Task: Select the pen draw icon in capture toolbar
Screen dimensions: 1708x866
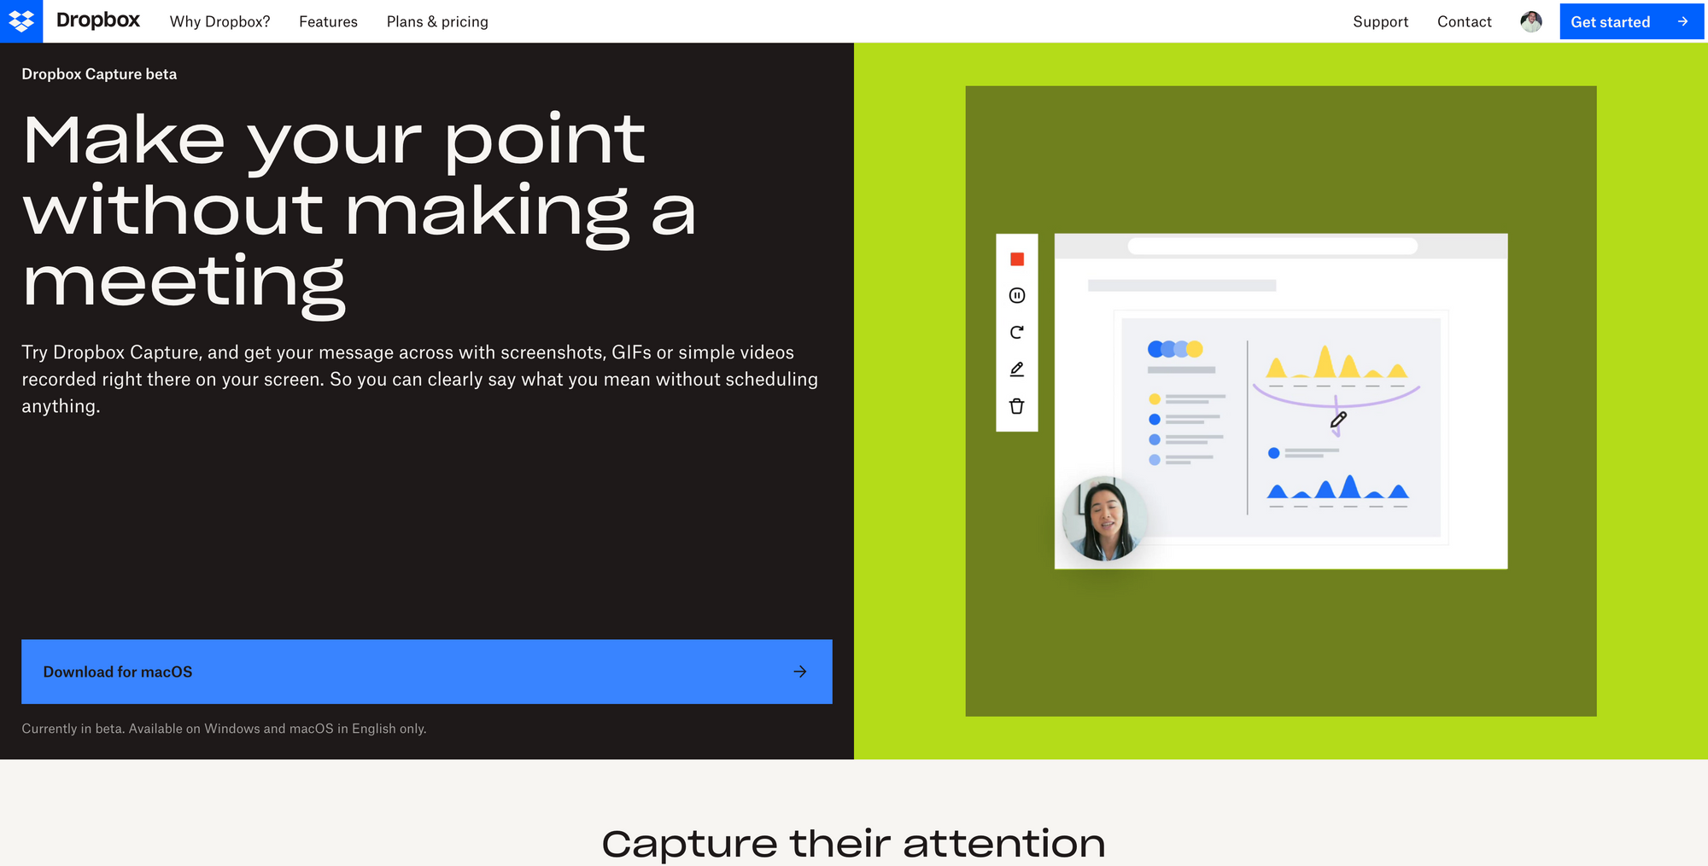Action: (1016, 369)
